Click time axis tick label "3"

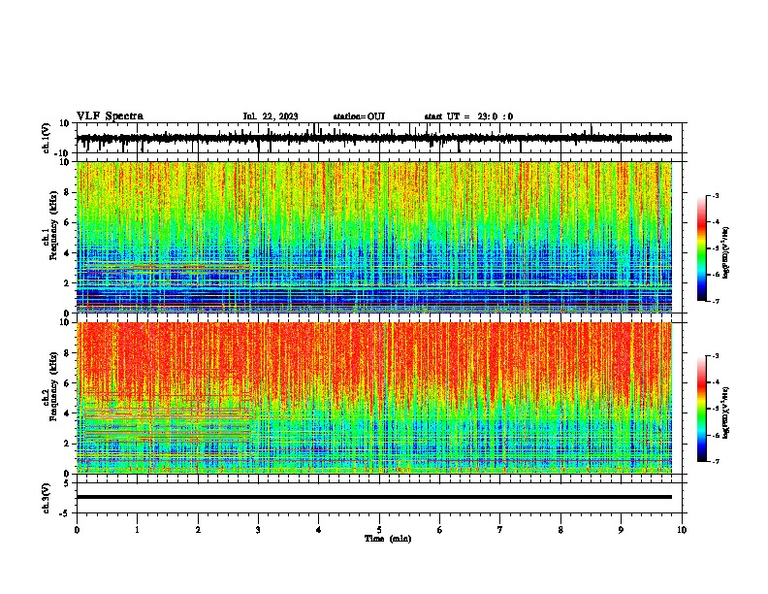[x=258, y=530]
